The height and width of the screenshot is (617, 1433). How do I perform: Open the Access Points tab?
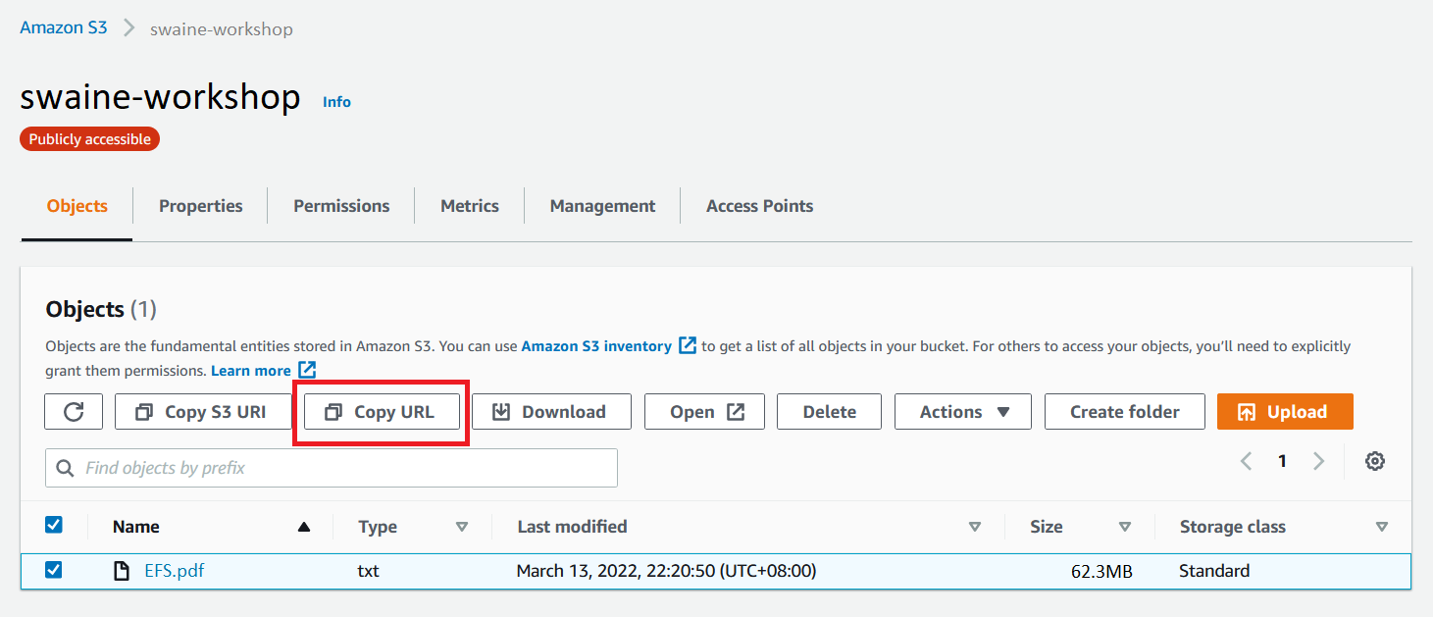[x=759, y=206]
